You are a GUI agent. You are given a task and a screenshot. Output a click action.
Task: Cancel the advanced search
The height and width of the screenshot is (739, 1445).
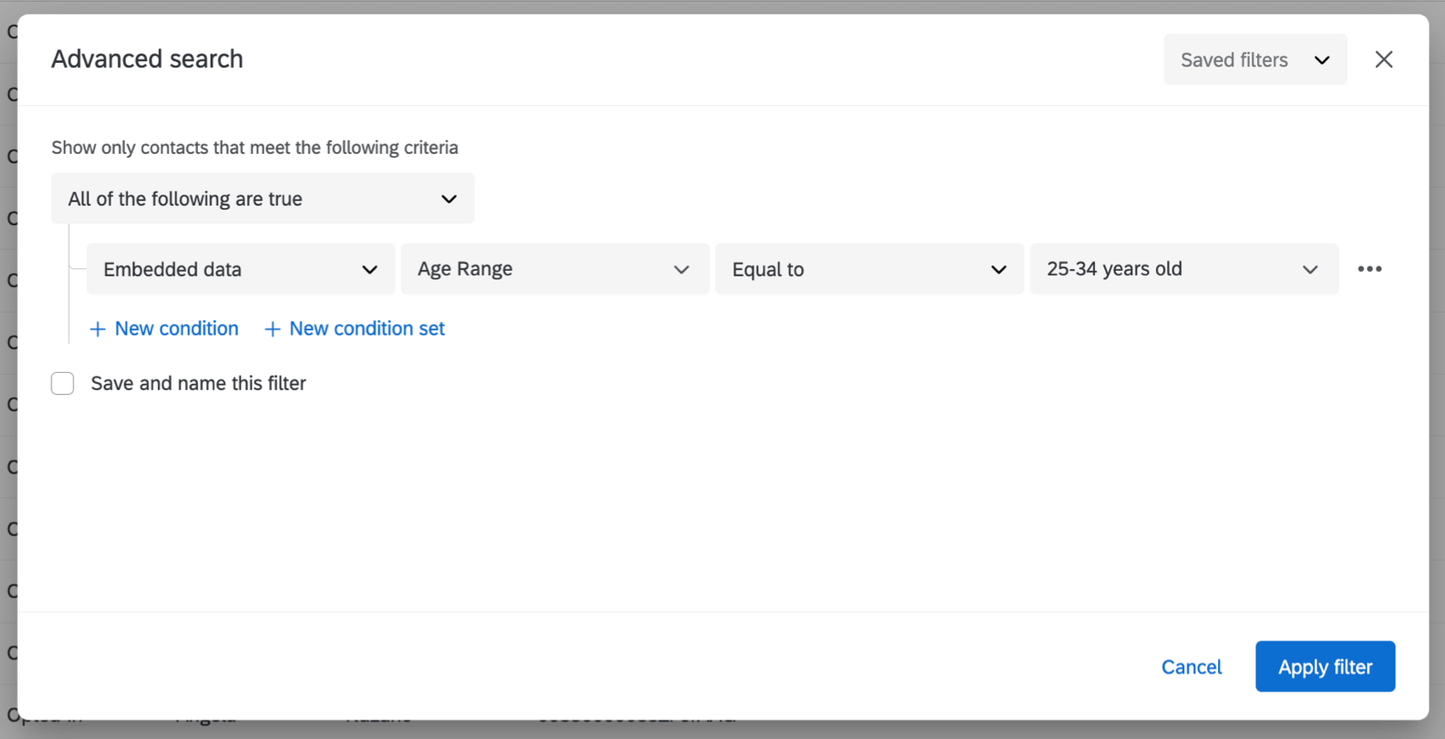coord(1191,667)
